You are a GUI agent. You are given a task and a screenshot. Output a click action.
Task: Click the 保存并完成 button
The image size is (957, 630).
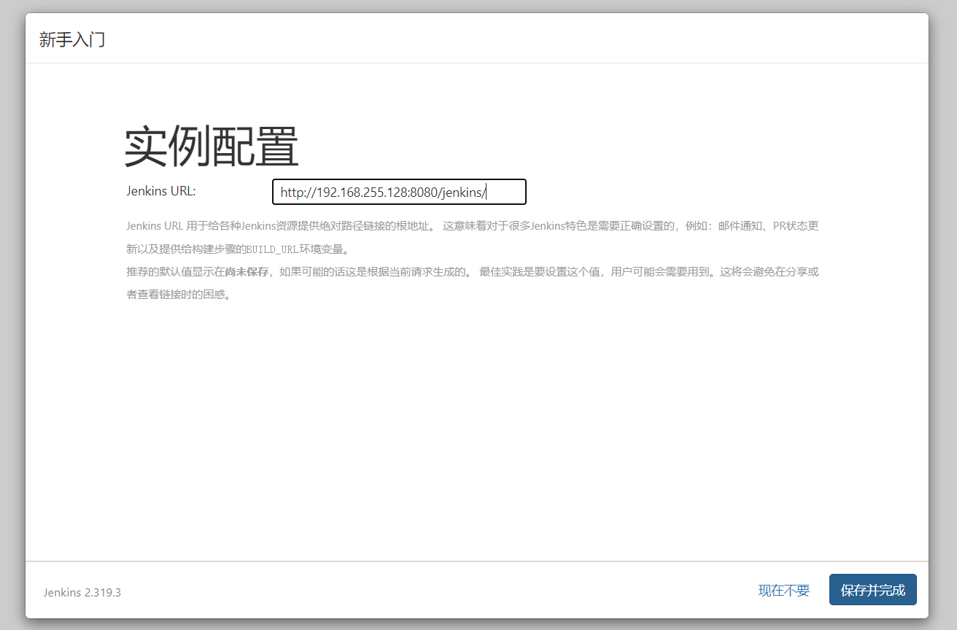click(x=872, y=590)
